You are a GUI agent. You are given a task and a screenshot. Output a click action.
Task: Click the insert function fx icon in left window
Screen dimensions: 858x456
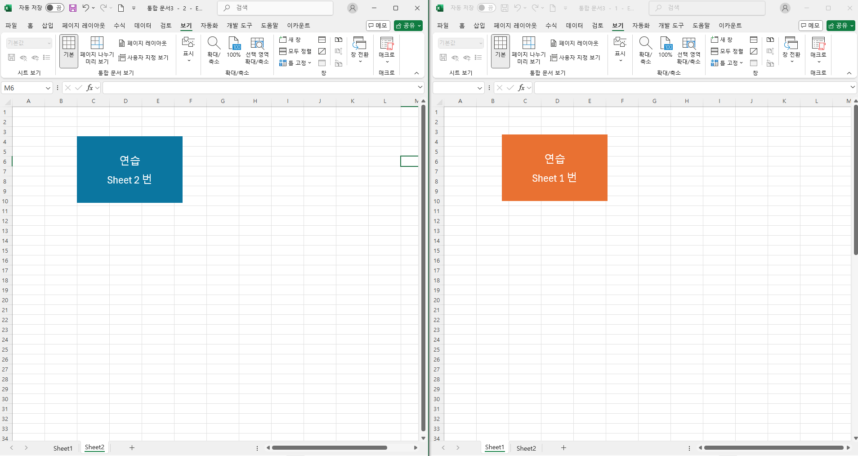[89, 88]
